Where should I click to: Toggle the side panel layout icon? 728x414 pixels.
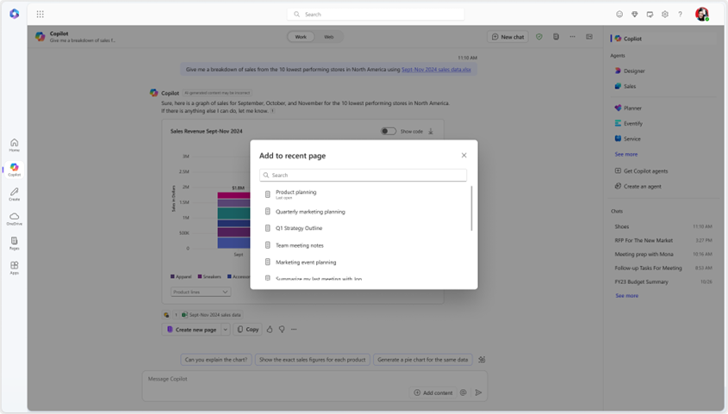[x=589, y=37]
